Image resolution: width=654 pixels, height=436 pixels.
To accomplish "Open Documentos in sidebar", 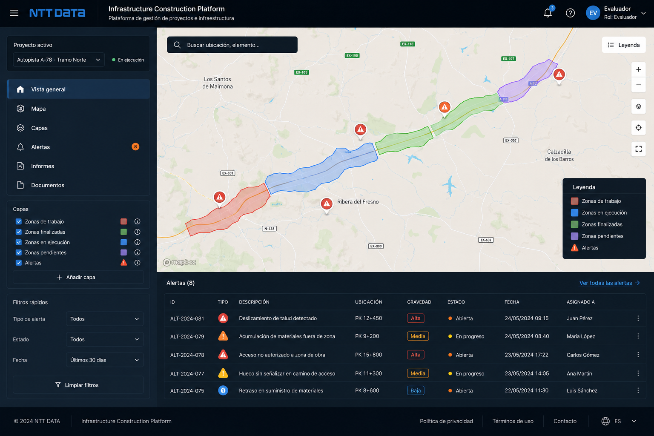I will pyautogui.click(x=79, y=185).
